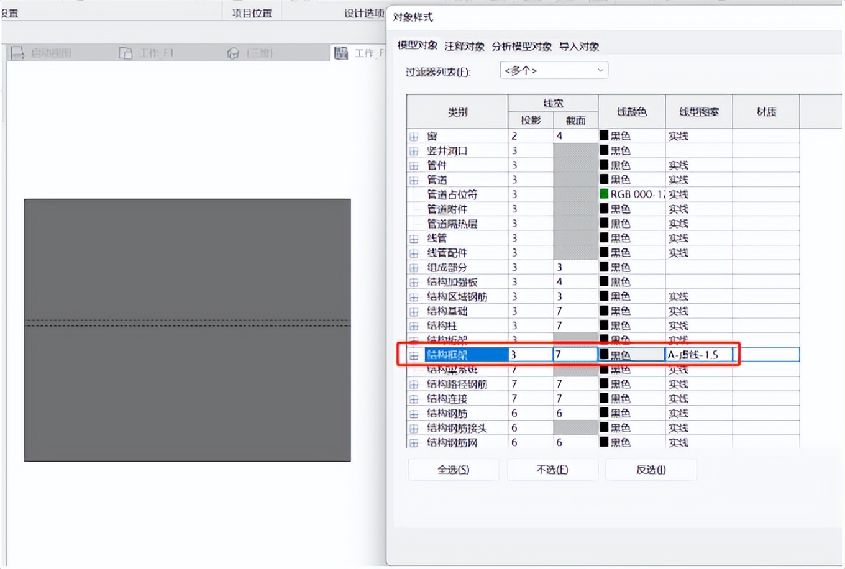This screenshot has width=845, height=569.
Task: Click section line weight 4 of 窗 row
Action: 575,136
